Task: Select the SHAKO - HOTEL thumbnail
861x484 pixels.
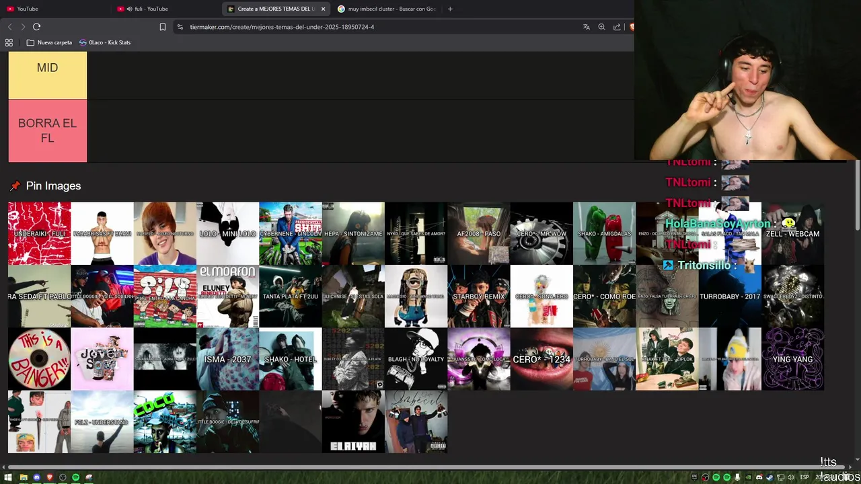Action: click(291, 359)
